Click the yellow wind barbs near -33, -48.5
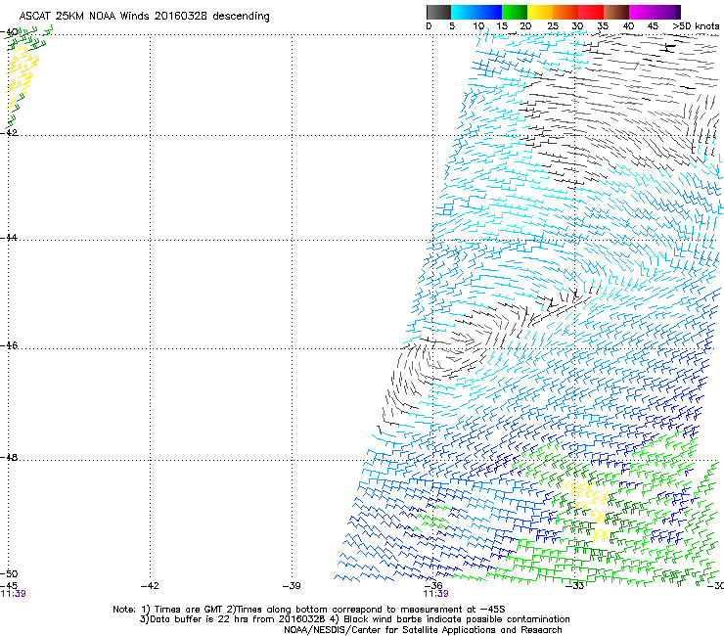 click(x=587, y=500)
